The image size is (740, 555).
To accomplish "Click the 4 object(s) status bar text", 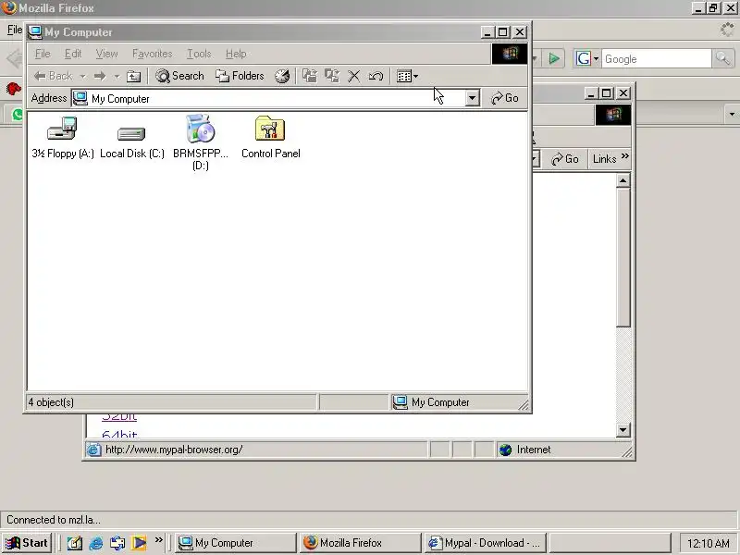I will [51, 402].
